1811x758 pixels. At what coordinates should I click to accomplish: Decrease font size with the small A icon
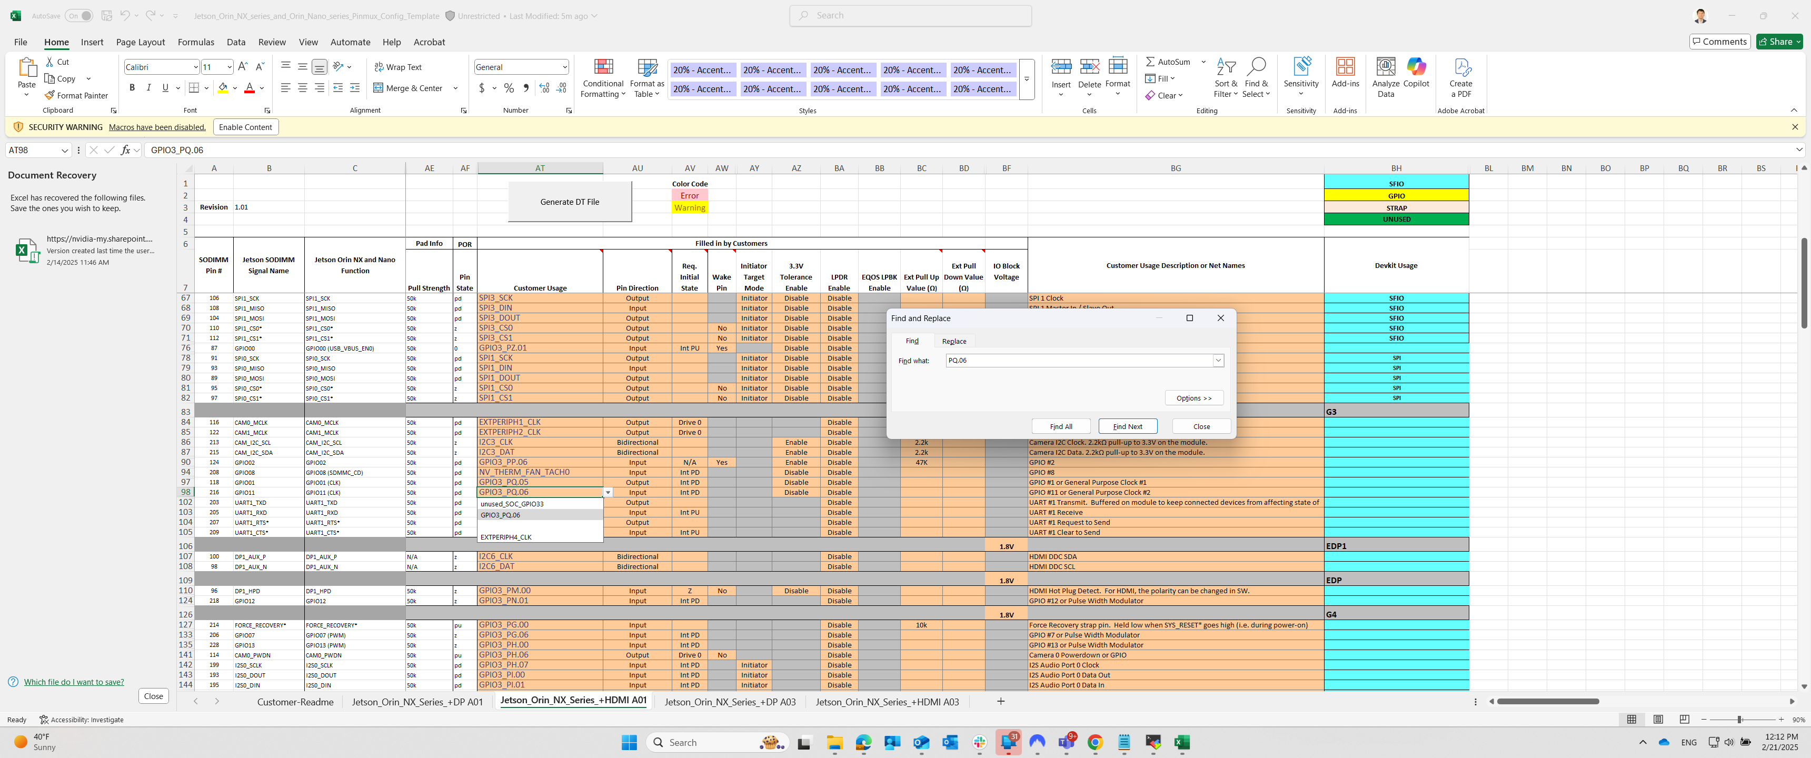coord(260,66)
